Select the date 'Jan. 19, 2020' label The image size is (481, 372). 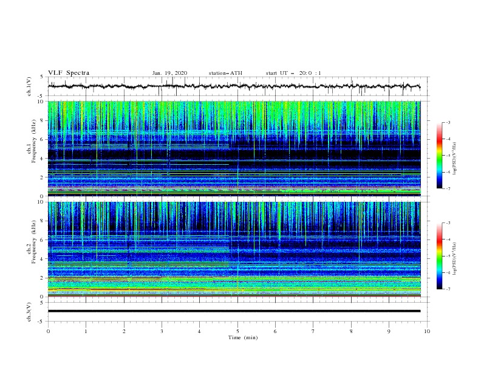[x=169, y=73]
